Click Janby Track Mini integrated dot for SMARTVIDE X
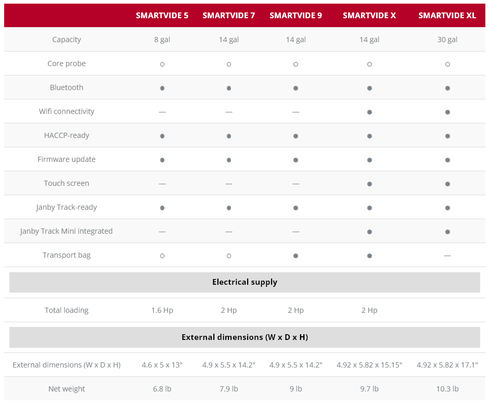 point(369,232)
